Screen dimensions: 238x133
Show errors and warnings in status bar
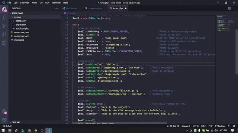(x=7, y=126)
